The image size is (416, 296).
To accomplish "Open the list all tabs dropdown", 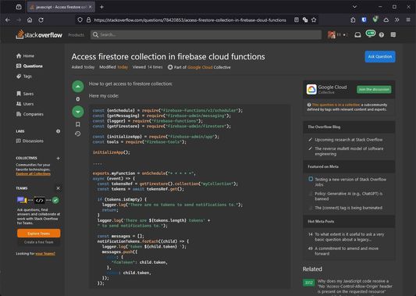I will click(354, 6).
